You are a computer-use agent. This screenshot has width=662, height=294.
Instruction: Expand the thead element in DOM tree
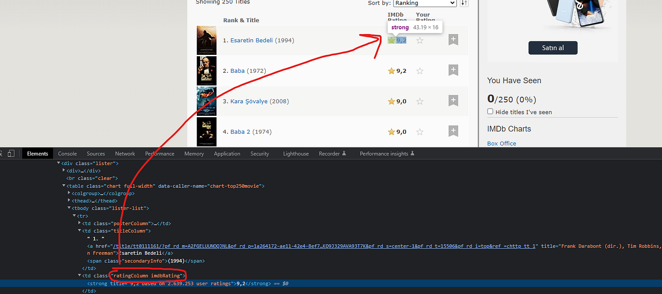coord(69,200)
